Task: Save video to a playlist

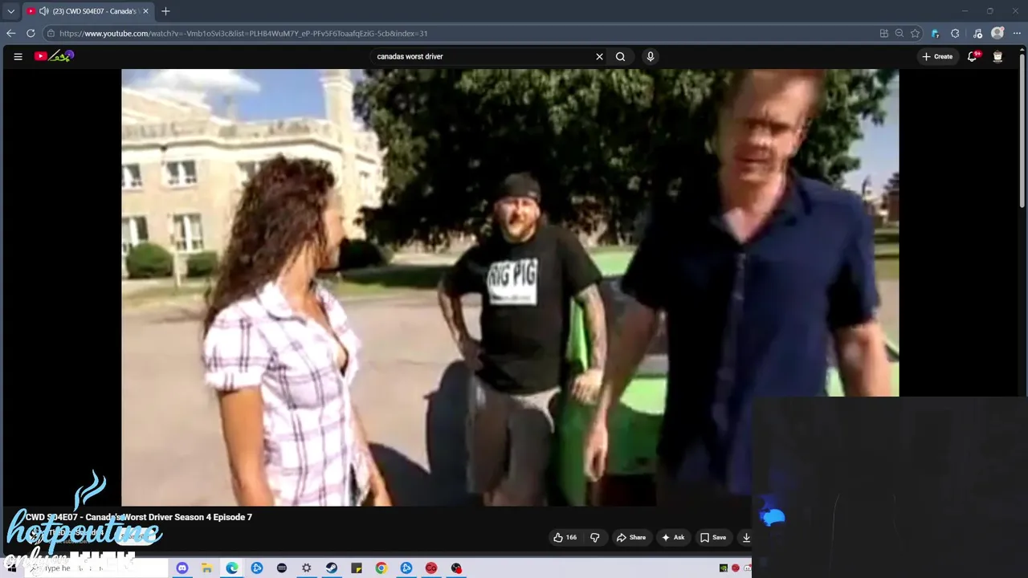Action: tap(712, 537)
